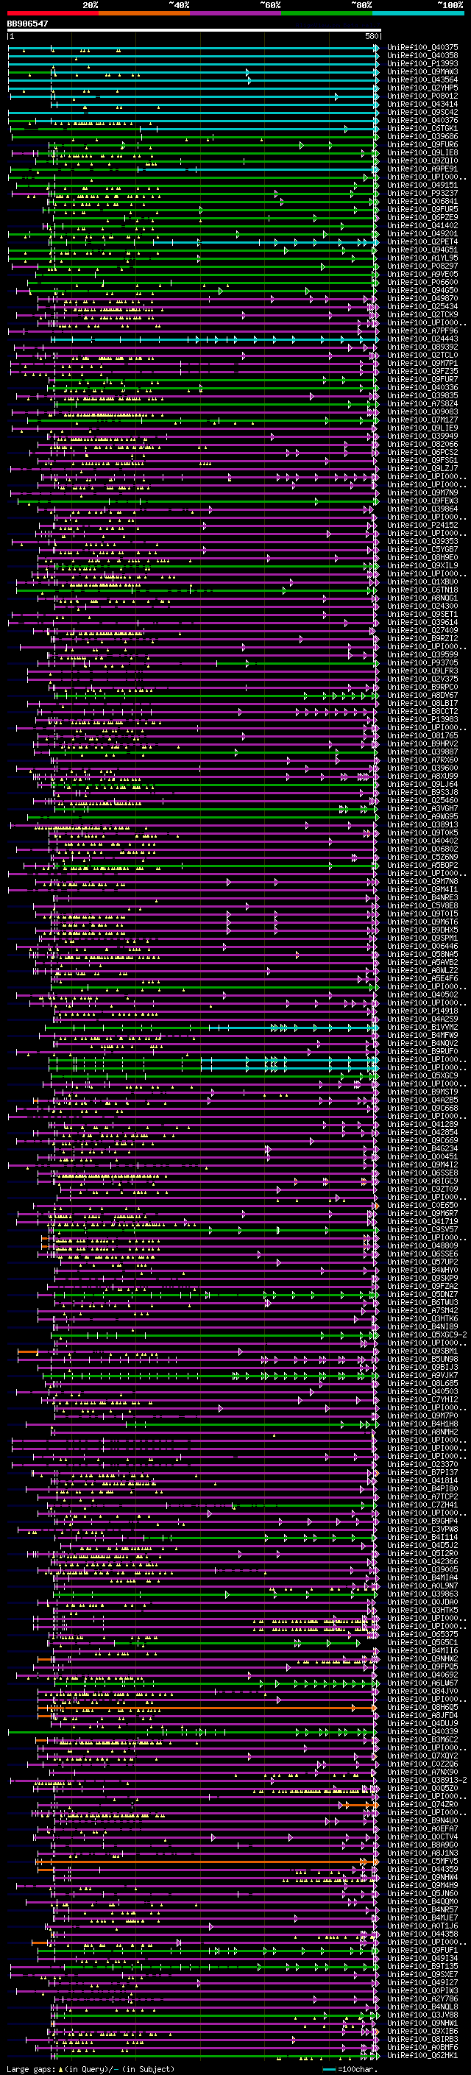Select the UniRef100_Q9M4I2 label
The image size is (471, 2075).
422,1164
